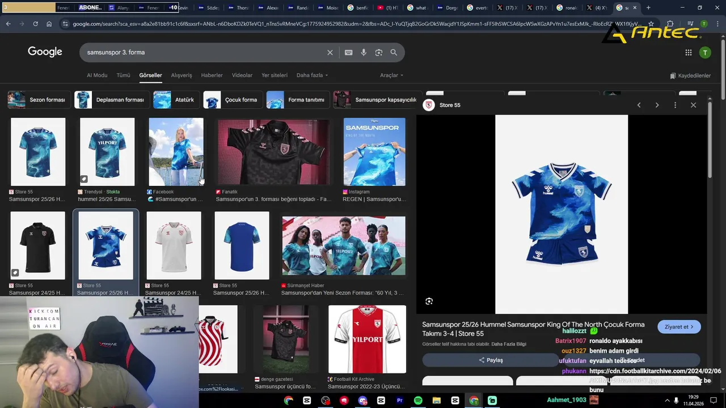Filter by the Deplasman forması chip
Screen dimensions: 726x408
click(112, 100)
